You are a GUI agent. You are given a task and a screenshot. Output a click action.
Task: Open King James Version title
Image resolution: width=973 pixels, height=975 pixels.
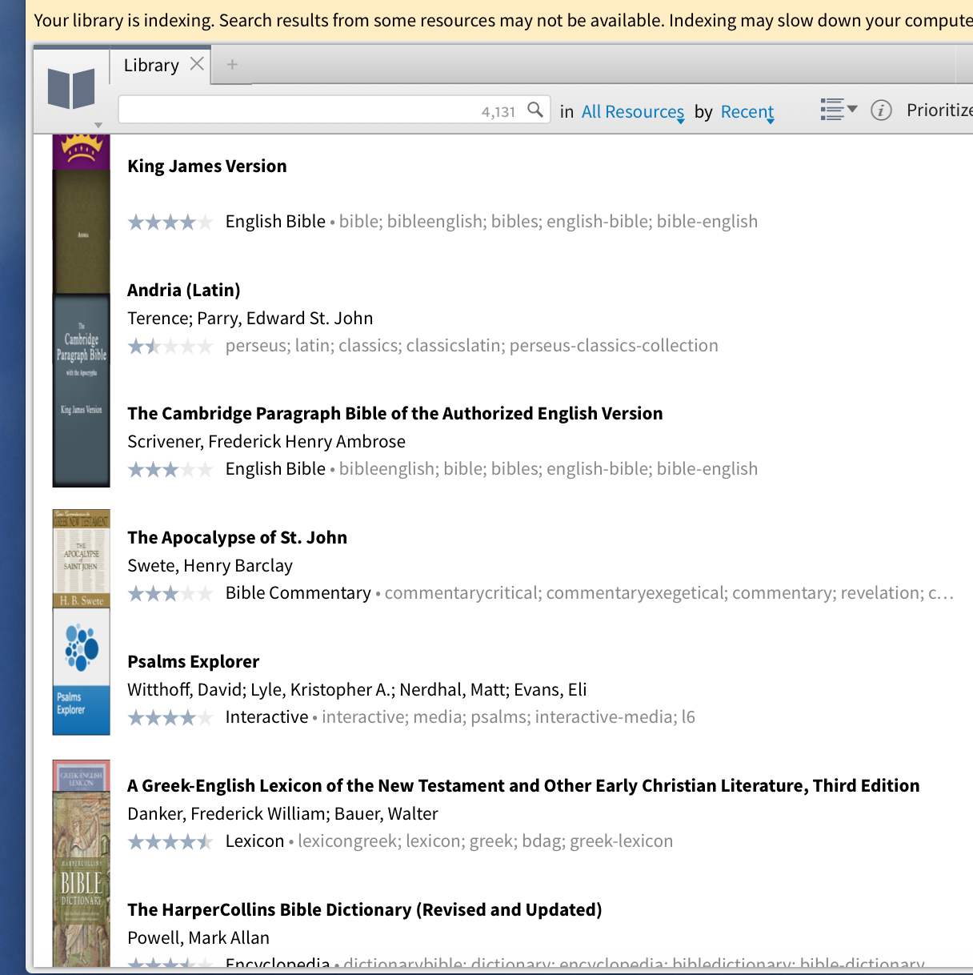click(x=207, y=166)
